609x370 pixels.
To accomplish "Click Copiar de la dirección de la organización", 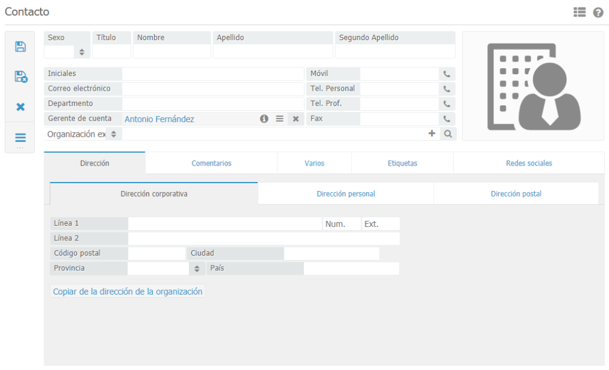I will (x=127, y=291).
